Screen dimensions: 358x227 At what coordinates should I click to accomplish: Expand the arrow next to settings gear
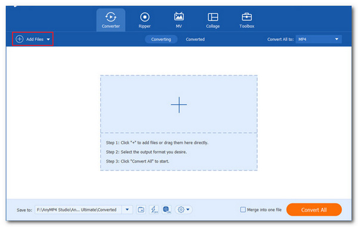point(188,210)
